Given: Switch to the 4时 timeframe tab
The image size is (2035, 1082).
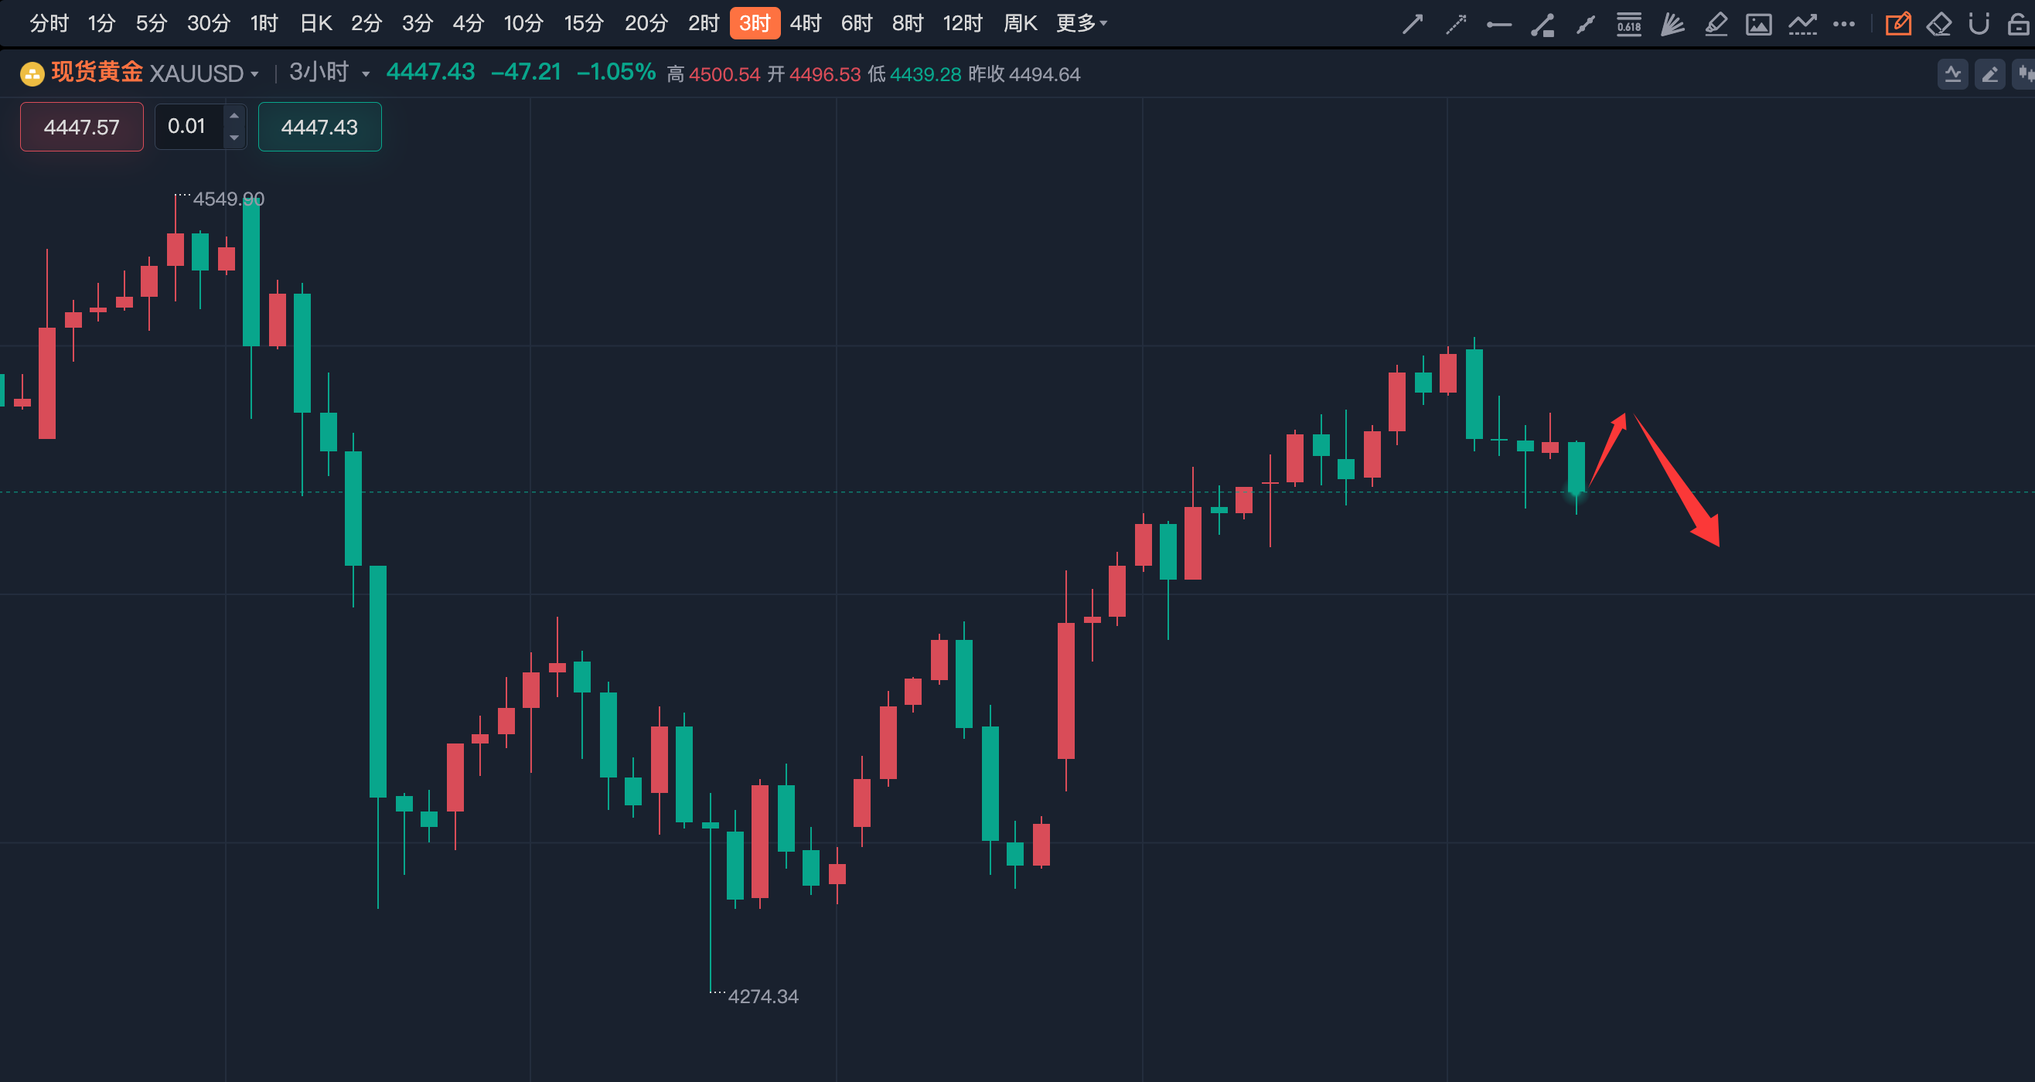Looking at the screenshot, I should (x=805, y=24).
